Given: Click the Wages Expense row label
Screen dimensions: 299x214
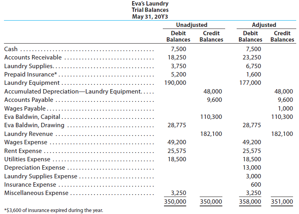Looking at the screenshot, I should 25,142.
